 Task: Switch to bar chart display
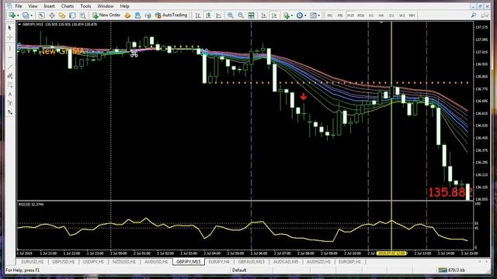pyautogui.click(x=198, y=15)
